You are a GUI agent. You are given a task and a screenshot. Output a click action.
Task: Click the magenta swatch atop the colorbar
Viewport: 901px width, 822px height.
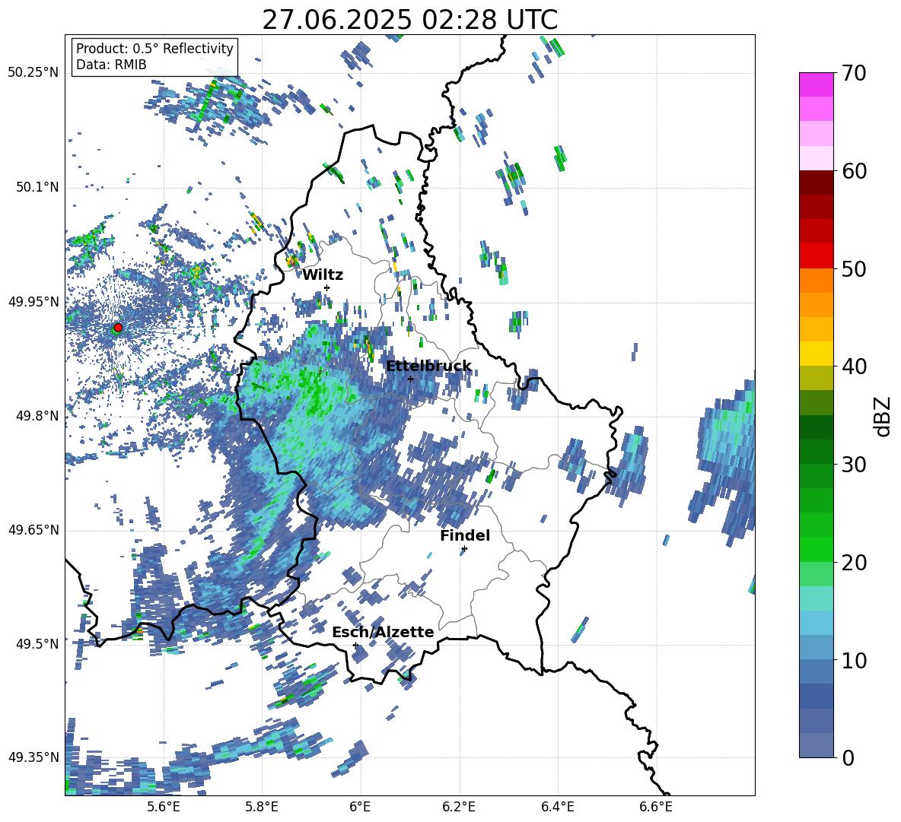click(816, 84)
